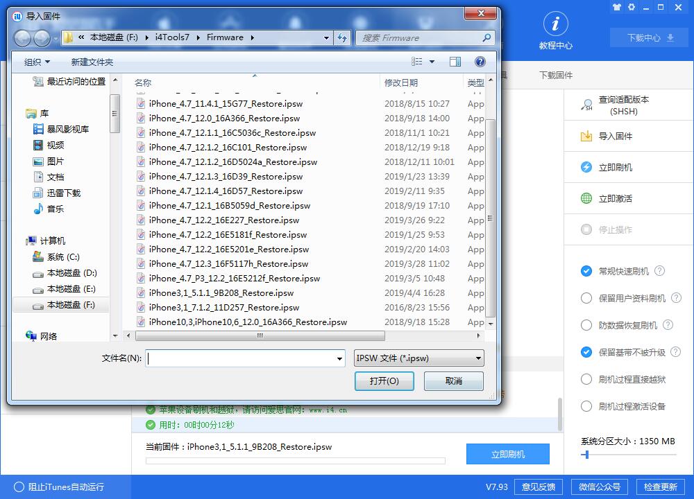Select 防数据恢复刷机 radio option

[x=586, y=325]
